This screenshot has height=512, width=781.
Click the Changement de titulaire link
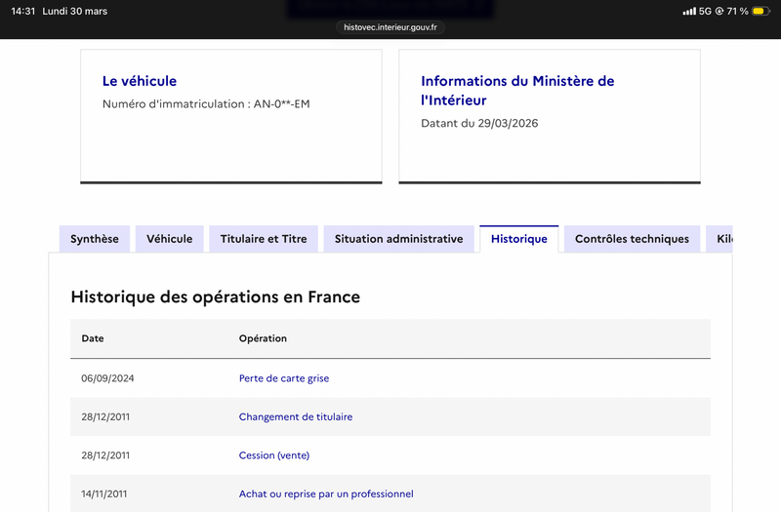pos(296,416)
